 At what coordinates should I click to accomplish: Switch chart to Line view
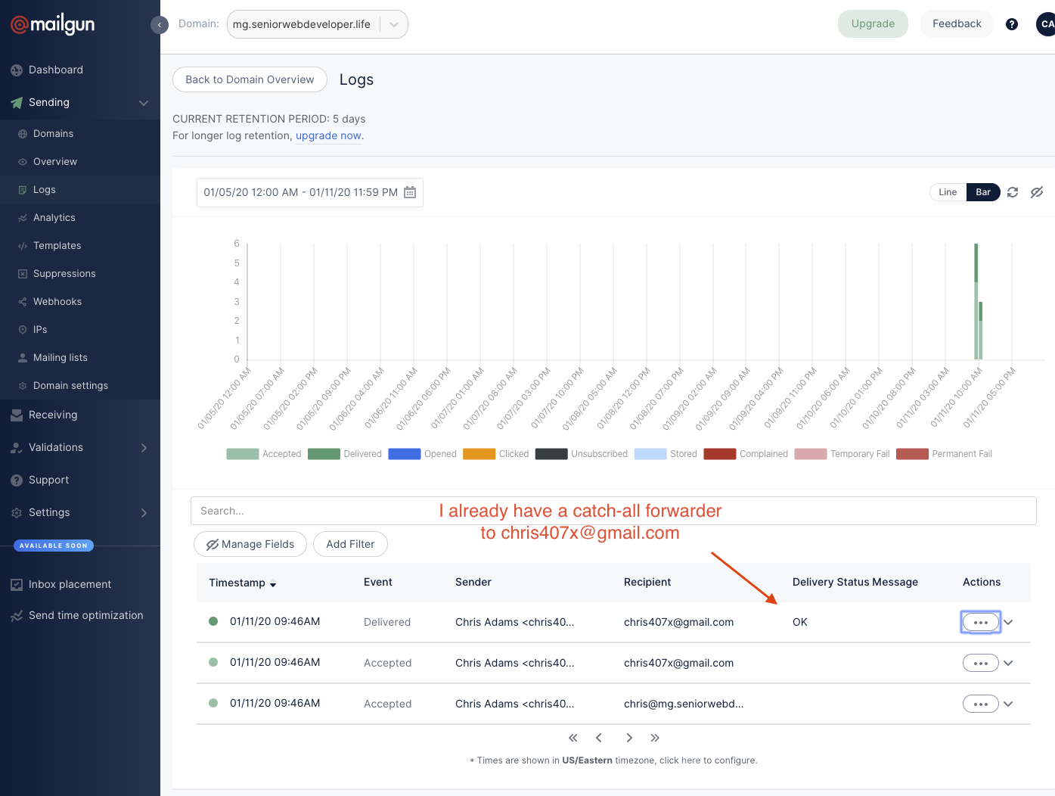(948, 192)
